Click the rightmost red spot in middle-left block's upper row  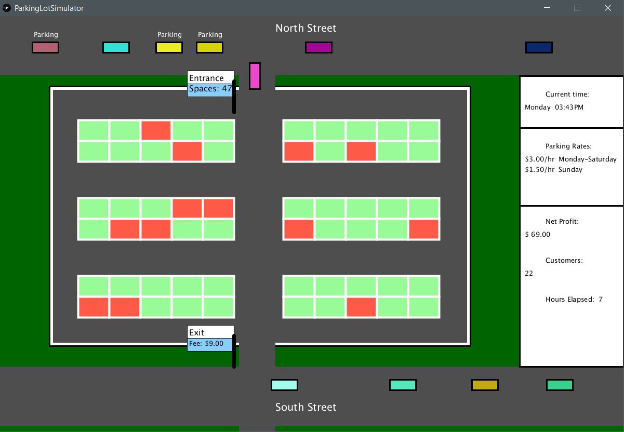pos(218,208)
